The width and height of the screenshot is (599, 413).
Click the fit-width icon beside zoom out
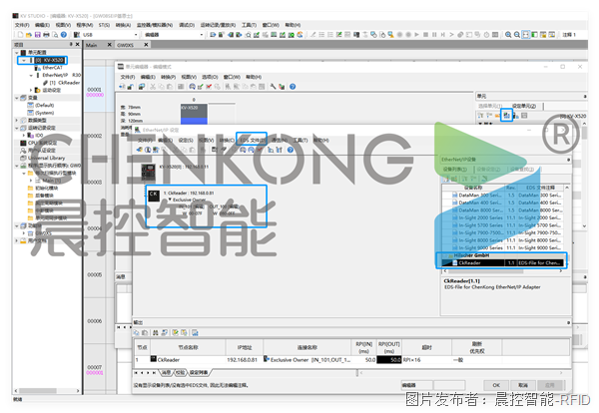[526, 35]
